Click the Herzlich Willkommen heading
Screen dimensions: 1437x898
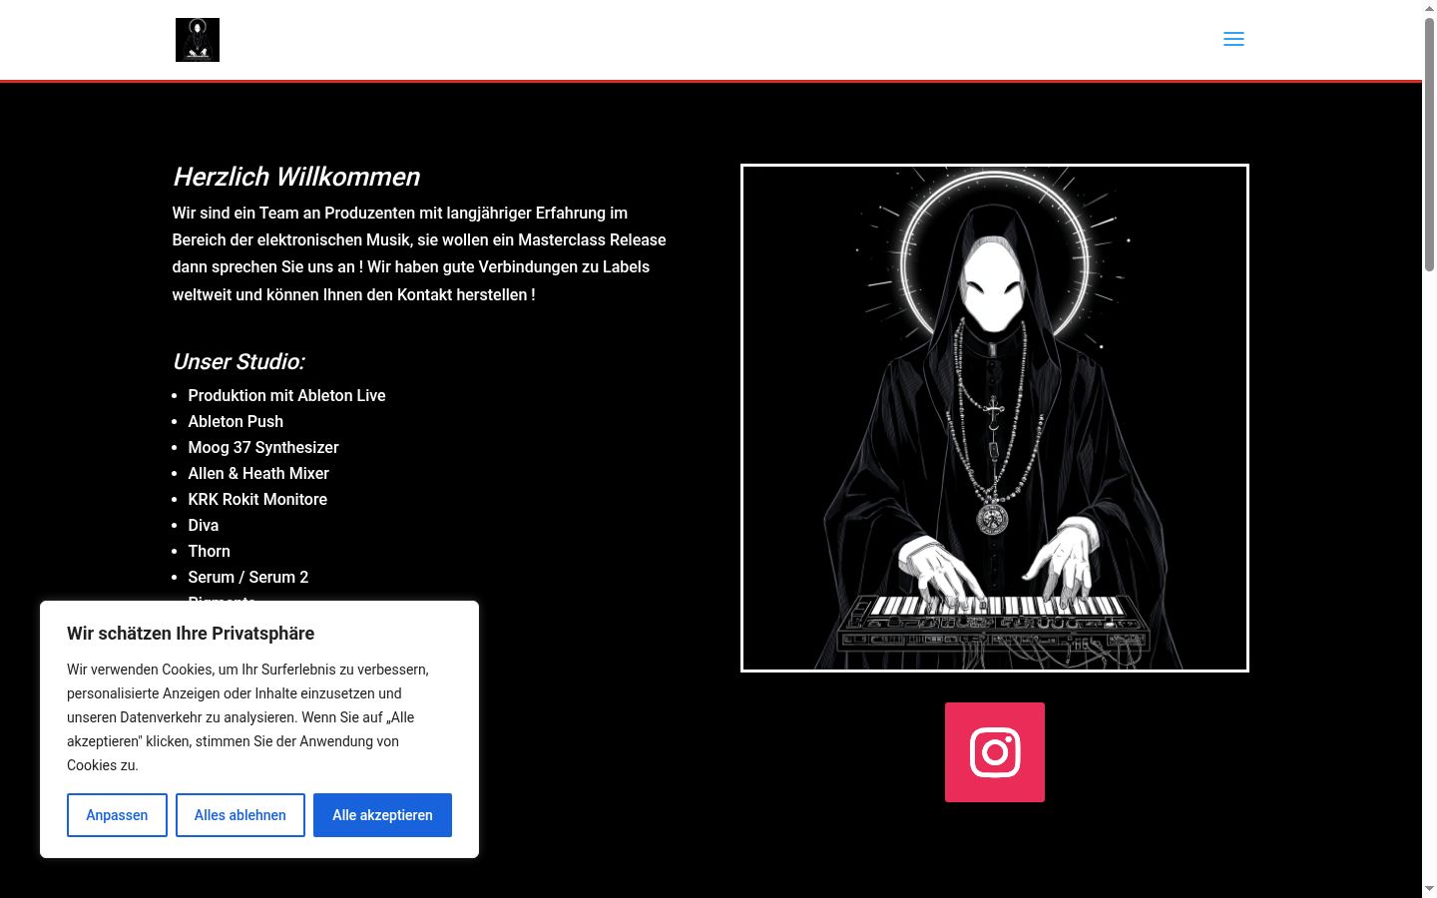click(296, 177)
